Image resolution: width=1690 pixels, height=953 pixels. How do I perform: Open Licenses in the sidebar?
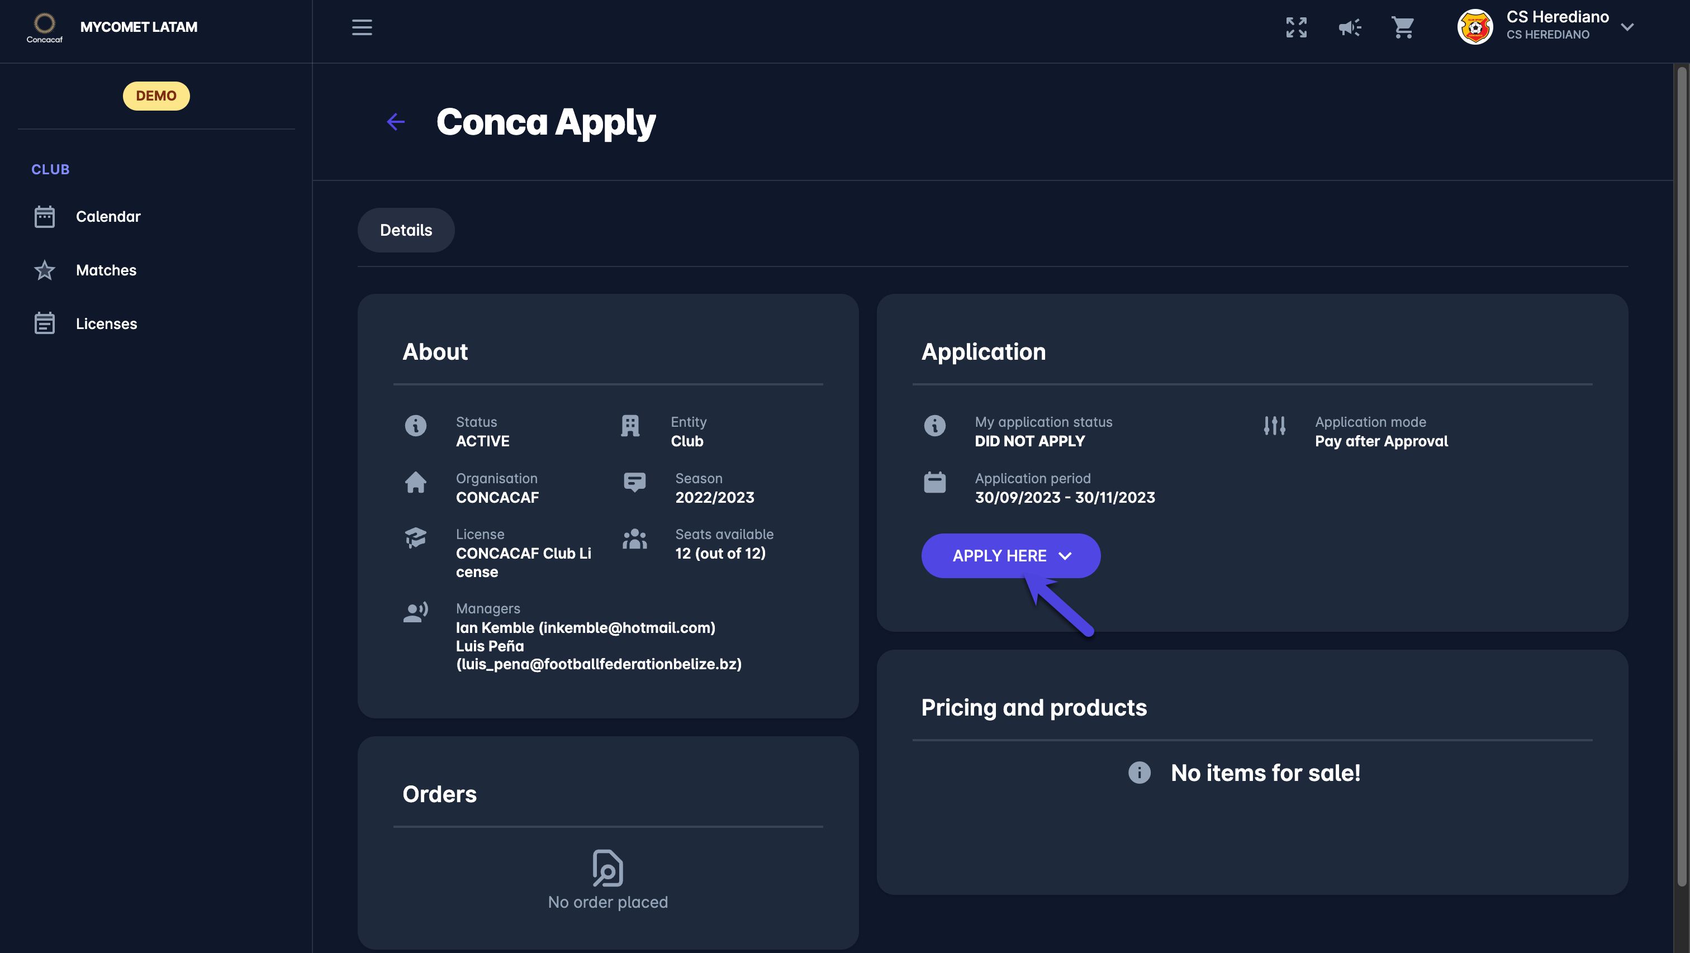point(106,323)
